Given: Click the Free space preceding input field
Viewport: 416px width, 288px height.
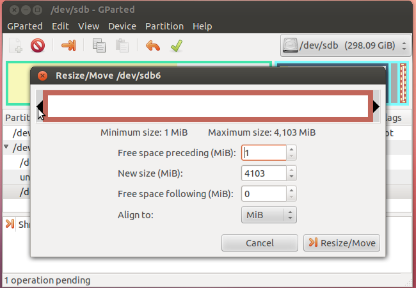Looking at the screenshot, I should pos(264,153).
